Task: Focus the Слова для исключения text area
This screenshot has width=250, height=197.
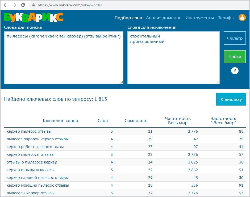Action: pos(173,57)
